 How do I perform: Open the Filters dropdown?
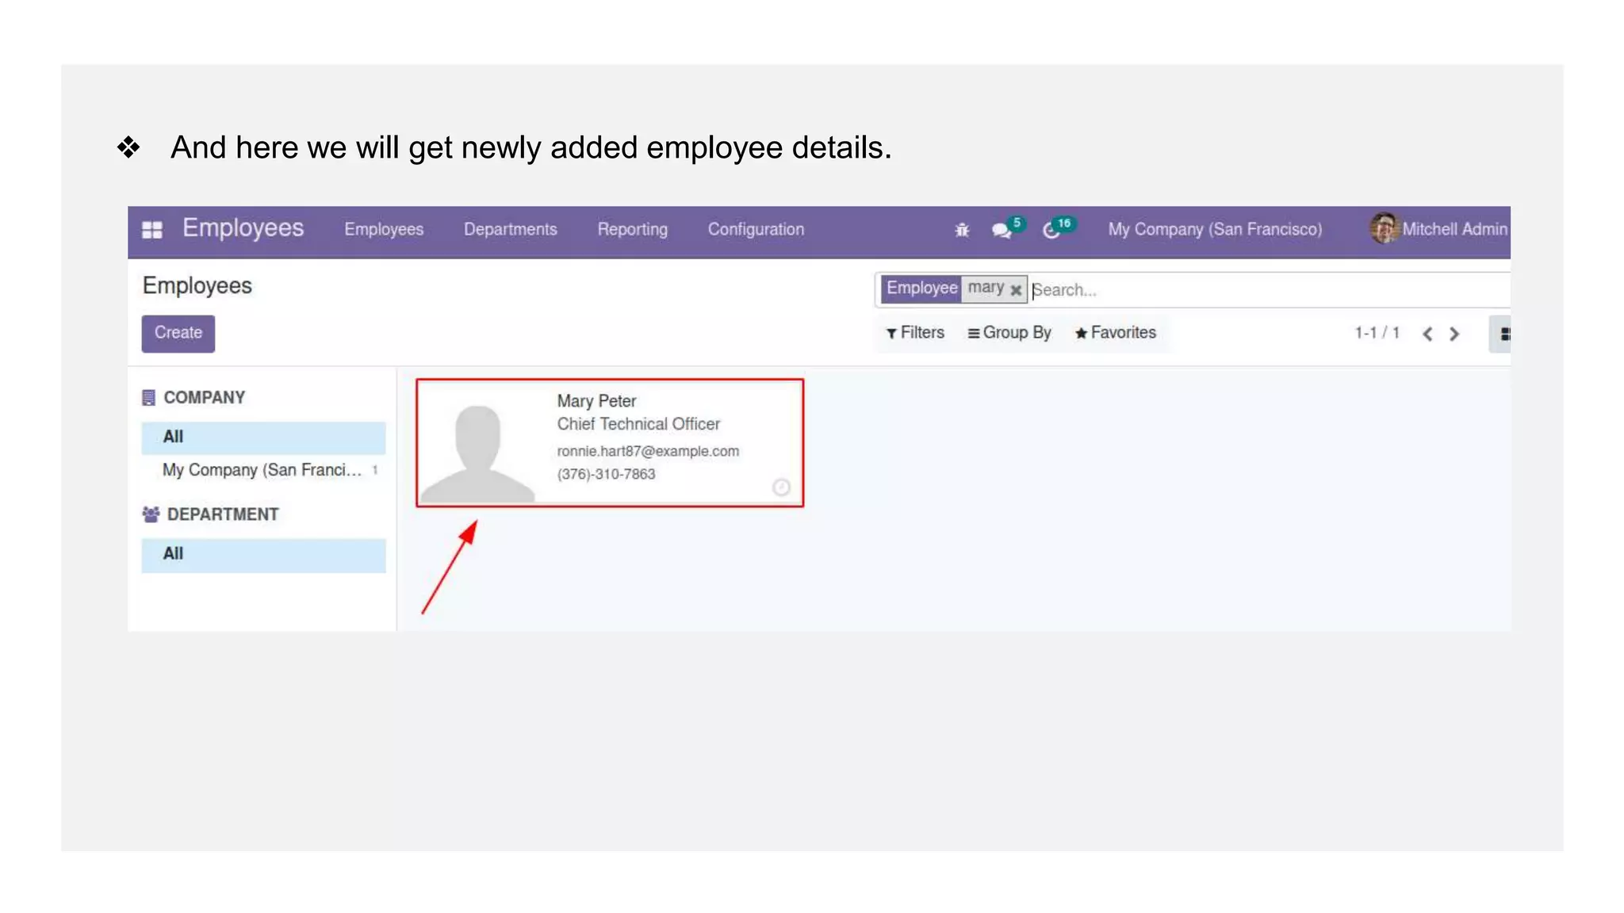[x=915, y=333]
